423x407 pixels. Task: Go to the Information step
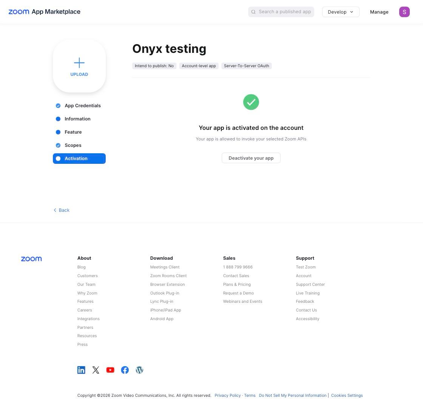click(x=79, y=119)
